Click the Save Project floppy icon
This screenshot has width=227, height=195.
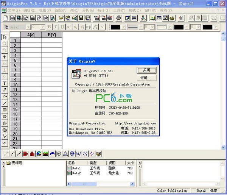coord(81,18)
